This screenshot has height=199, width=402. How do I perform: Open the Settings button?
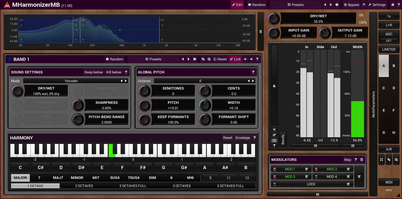[x=377, y=5]
